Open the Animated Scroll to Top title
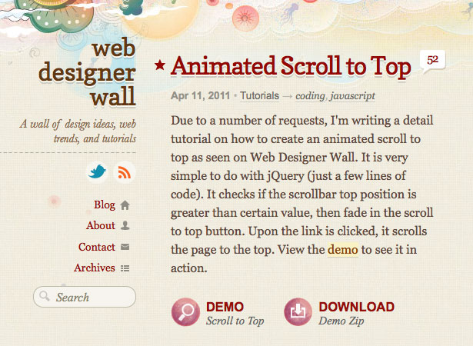Viewport: 473px width, 346px height. click(291, 67)
